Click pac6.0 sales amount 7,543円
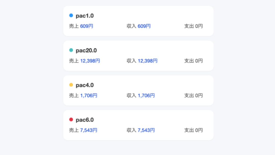The width and height of the screenshot is (275, 155). (89, 130)
